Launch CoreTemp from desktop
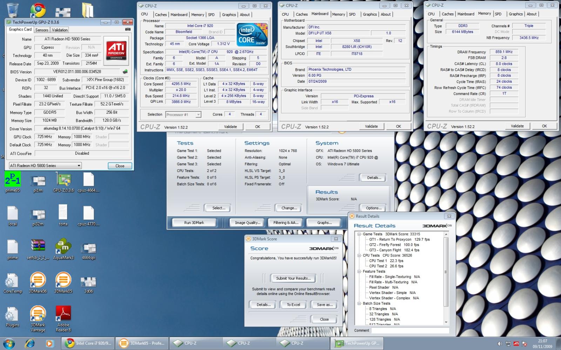Image resolution: width=561 pixels, height=350 pixels. 13,283
